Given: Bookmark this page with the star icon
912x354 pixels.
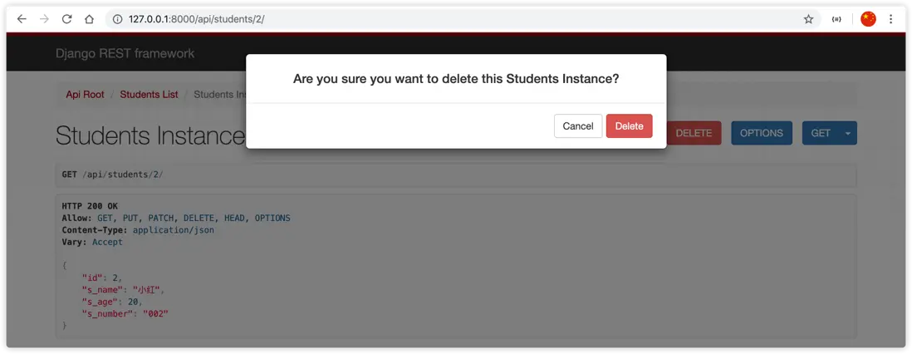Looking at the screenshot, I should pos(808,19).
